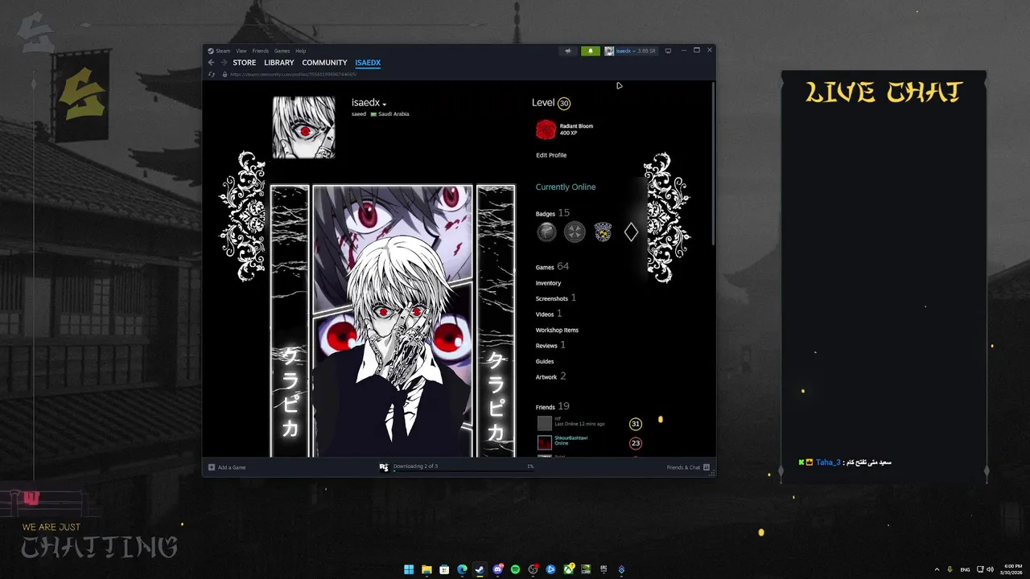This screenshot has width=1030, height=579.
Task: Open the Steam announcements megaphone
Action: (568, 51)
